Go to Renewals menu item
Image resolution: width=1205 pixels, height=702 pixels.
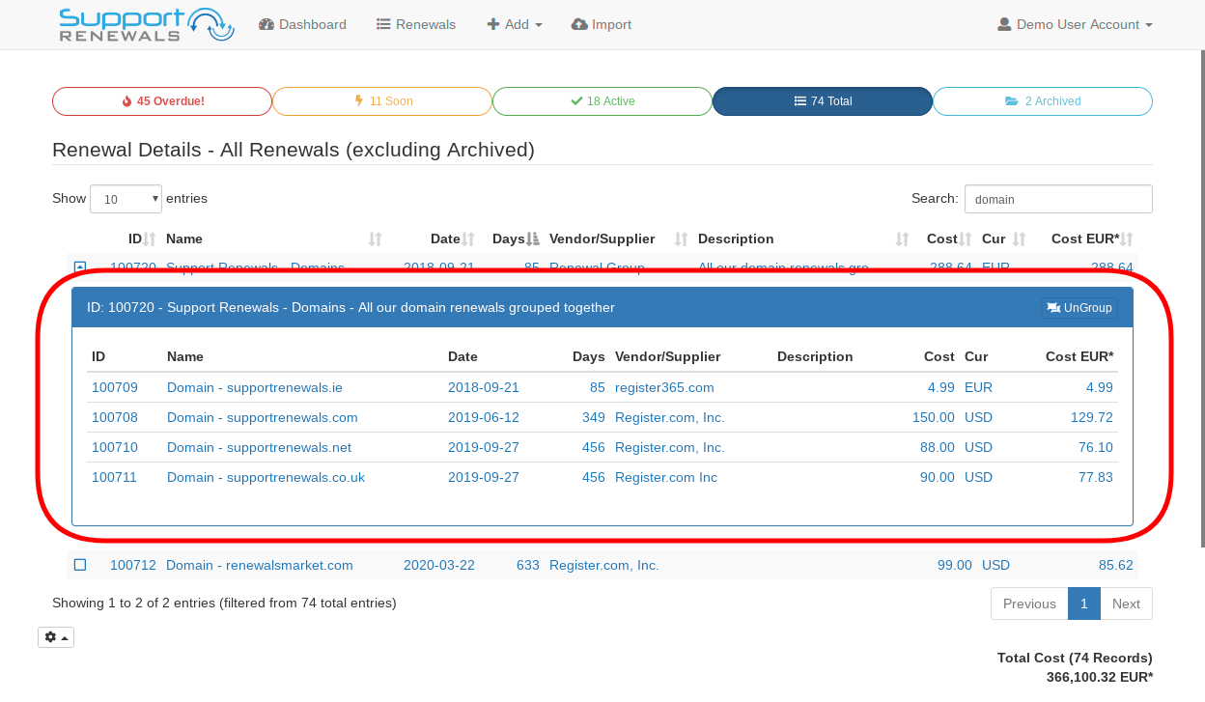(x=415, y=24)
